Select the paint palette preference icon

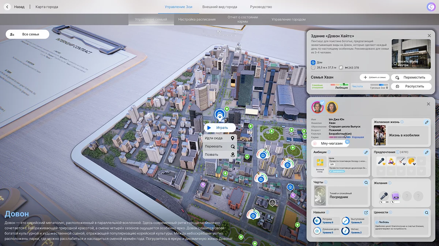[411, 161]
